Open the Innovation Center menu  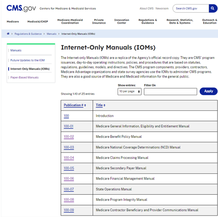[x=122, y=22]
